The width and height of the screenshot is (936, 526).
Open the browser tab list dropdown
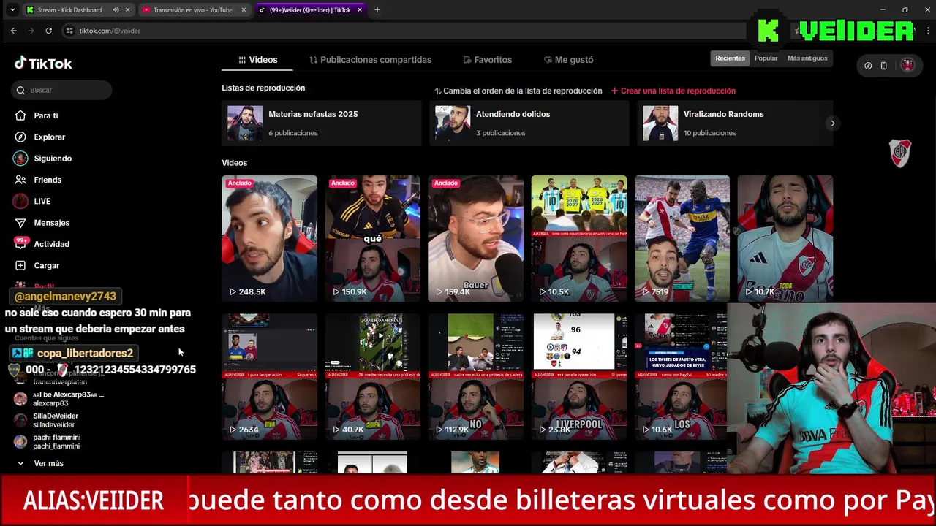click(x=12, y=10)
